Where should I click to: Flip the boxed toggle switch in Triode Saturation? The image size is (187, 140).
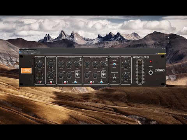pos(78,74)
